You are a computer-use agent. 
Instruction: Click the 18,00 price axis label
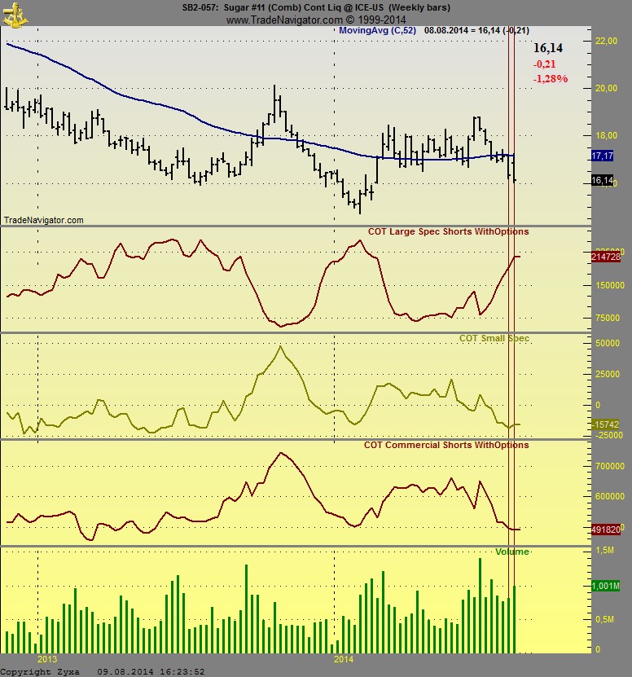coord(606,135)
